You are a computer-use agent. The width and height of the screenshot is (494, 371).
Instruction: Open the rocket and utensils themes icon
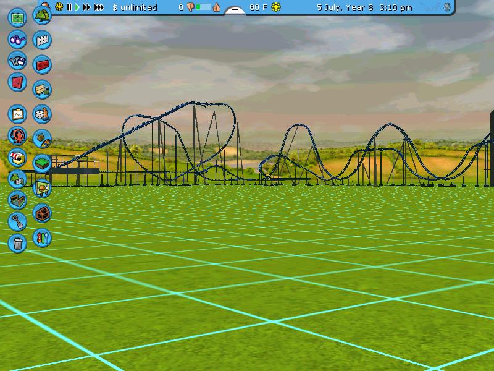(x=42, y=238)
